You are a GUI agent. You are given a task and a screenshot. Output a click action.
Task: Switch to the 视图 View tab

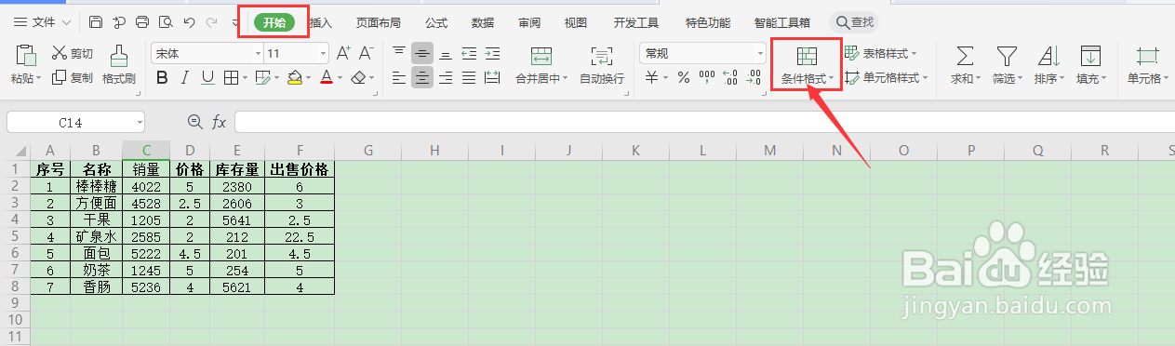(576, 22)
